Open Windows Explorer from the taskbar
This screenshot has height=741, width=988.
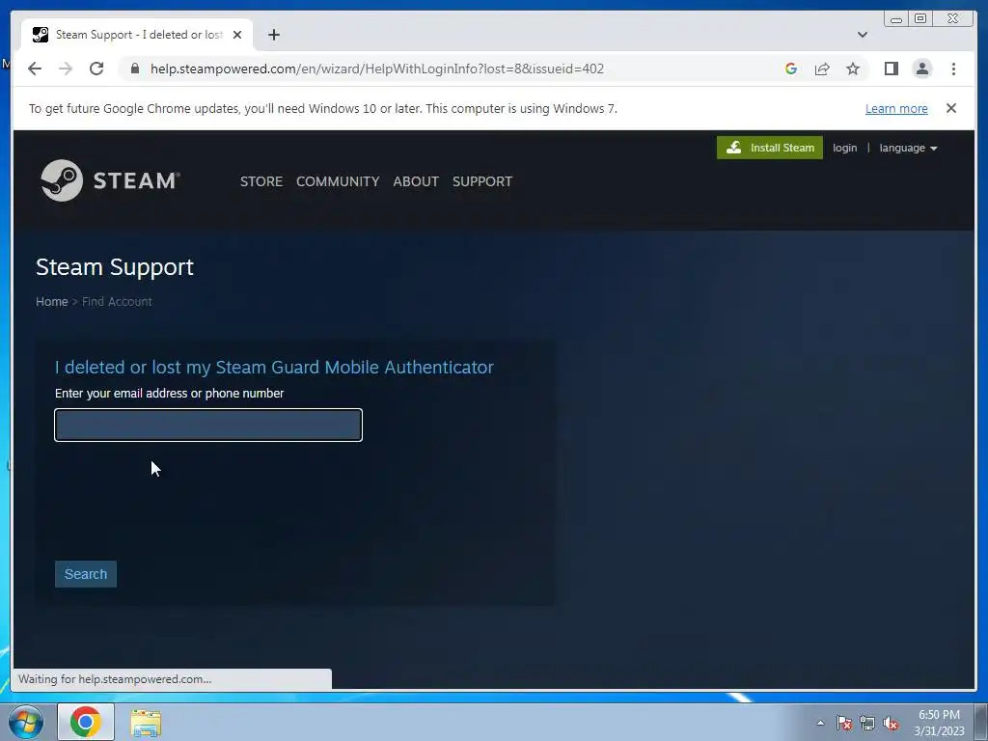(x=146, y=723)
